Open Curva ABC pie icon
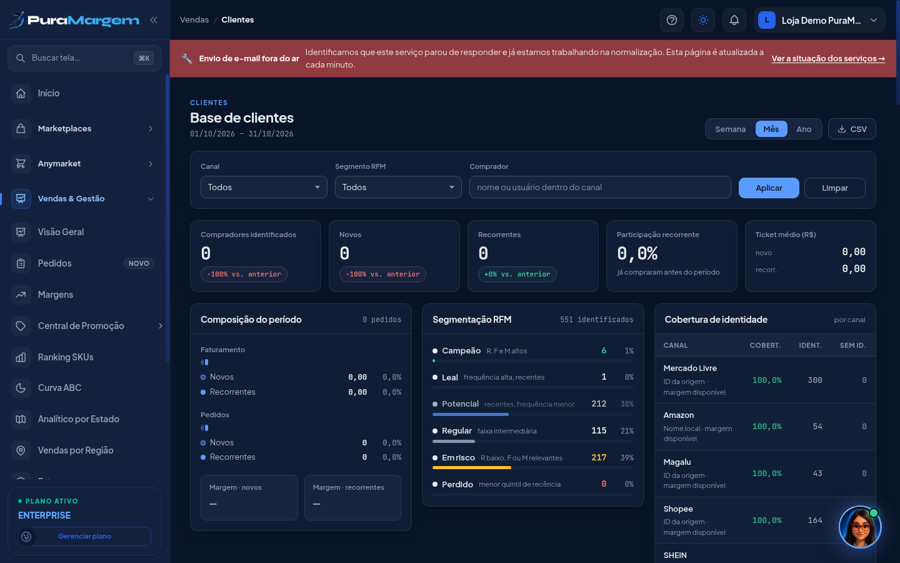 (21, 388)
